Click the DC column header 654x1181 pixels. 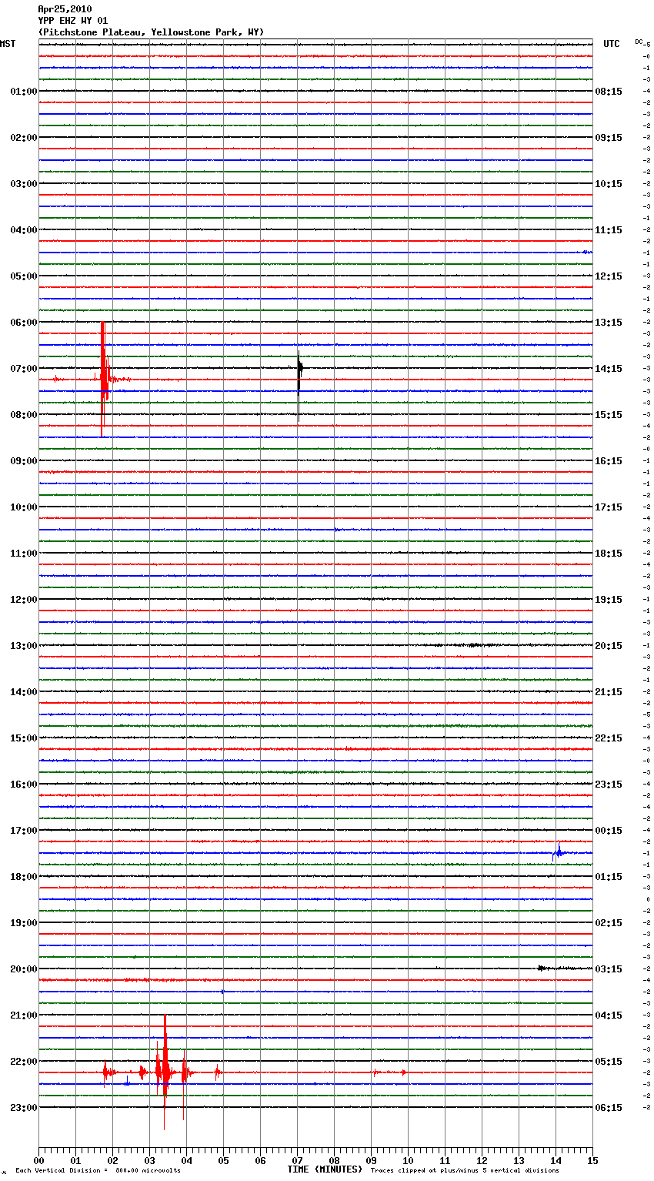click(x=639, y=42)
